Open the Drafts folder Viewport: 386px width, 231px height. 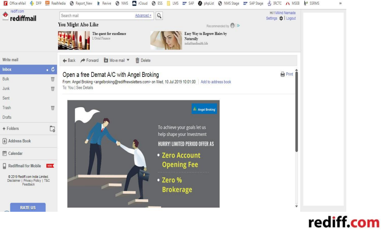[x=7, y=118]
